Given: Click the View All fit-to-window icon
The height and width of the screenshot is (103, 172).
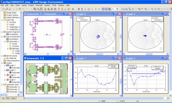Looking at the screenshot, I should pyautogui.click(x=41, y=9).
